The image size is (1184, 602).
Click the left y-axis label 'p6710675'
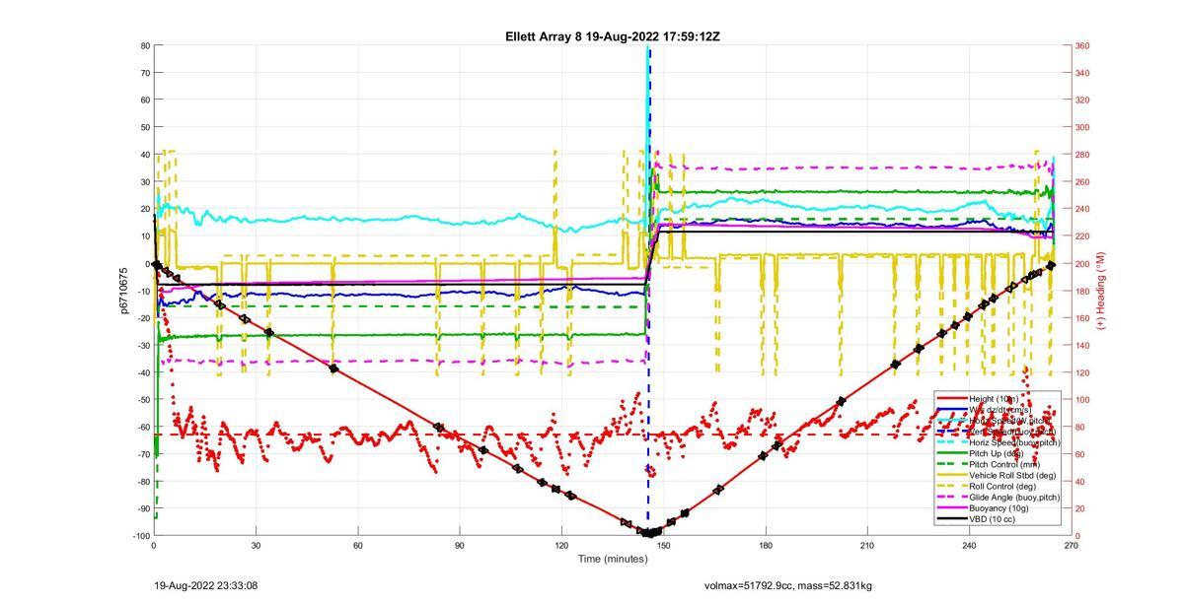[125, 291]
